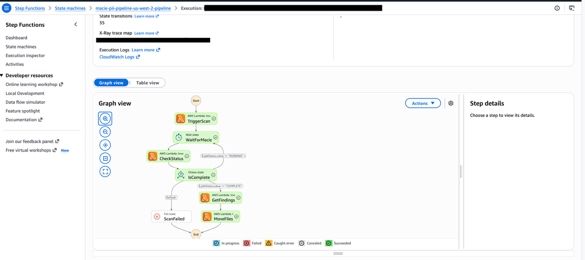Open State machines in the sidebar
Screen dimensions: 585x260
(x=21, y=47)
